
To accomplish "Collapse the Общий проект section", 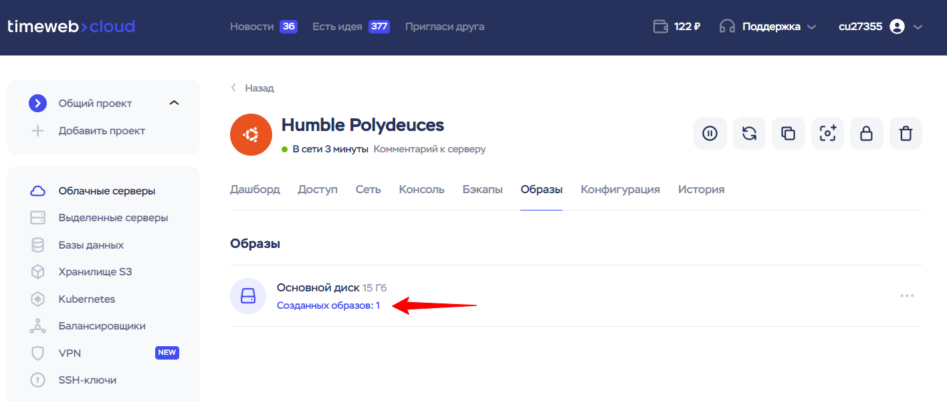I will [174, 103].
